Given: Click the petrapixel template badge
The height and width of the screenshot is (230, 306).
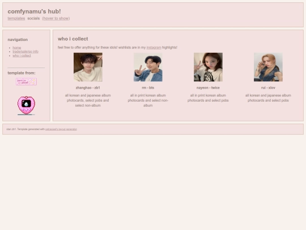Looking at the screenshot, I should [26, 82].
